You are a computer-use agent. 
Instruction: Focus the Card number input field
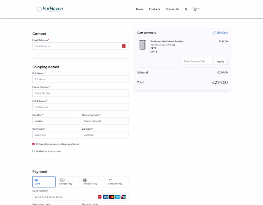pyautogui.click(x=80, y=197)
